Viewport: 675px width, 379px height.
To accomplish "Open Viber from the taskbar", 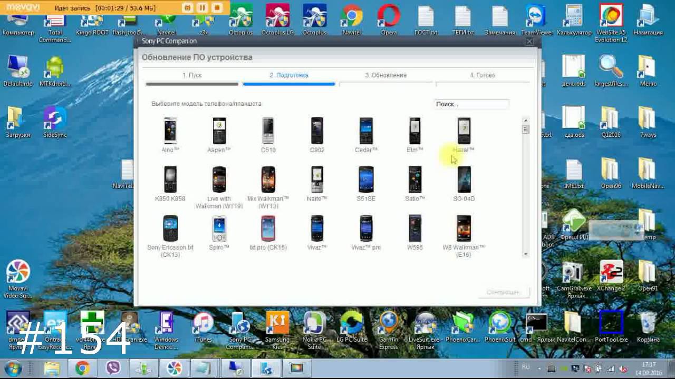I will coord(112,368).
